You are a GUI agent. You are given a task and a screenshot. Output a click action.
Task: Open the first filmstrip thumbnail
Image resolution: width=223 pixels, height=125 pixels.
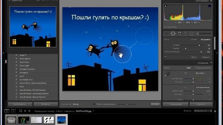pos(11,120)
